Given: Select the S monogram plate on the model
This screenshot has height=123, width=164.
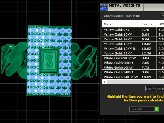Looking at the screenshot, I should point(49,60).
